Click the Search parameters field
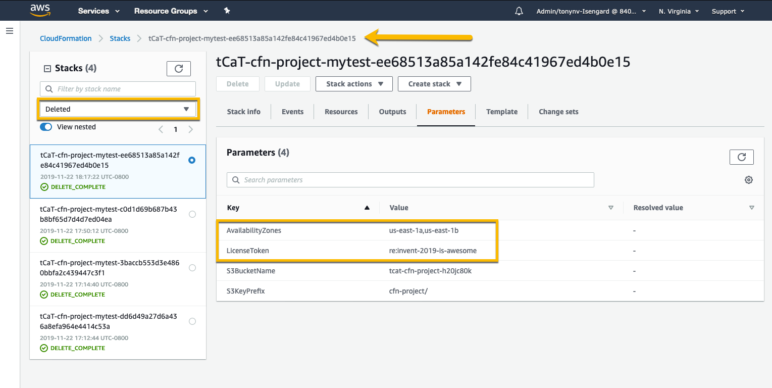Viewport: 772px width, 388px height. pos(410,180)
